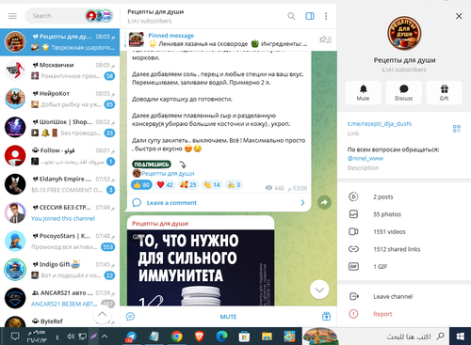Search inside the channel with magnifier icon
The height and width of the screenshot is (345, 471).
[291, 16]
